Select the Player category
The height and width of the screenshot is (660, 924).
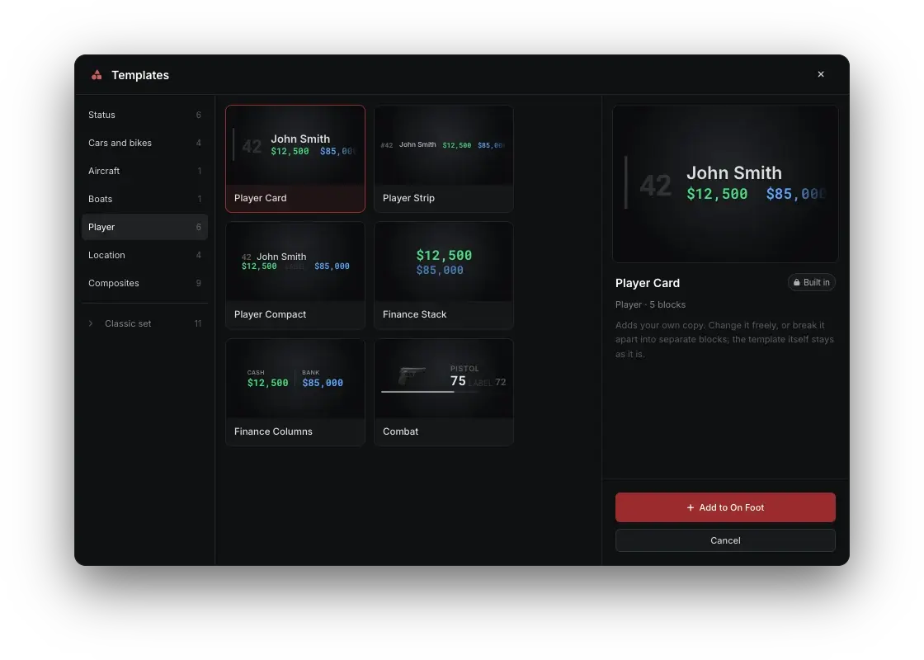[144, 227]
